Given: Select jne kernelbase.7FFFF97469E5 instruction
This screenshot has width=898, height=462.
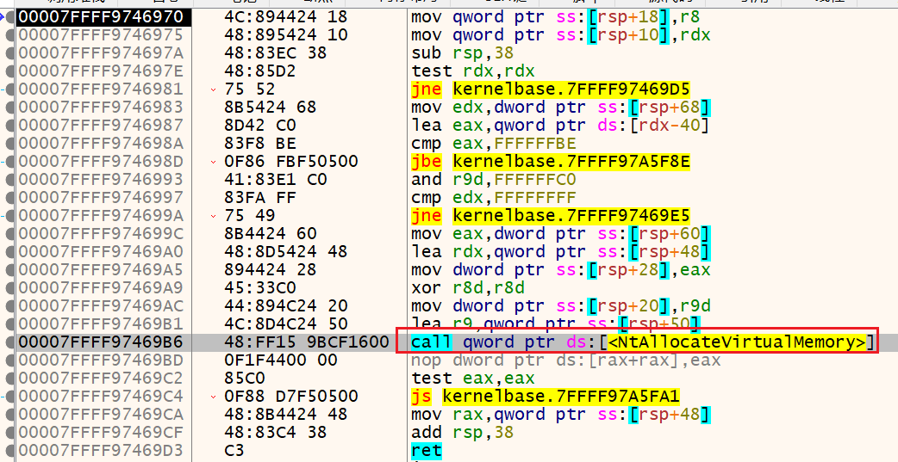Looking at the screenshot, I should [551, 216].
